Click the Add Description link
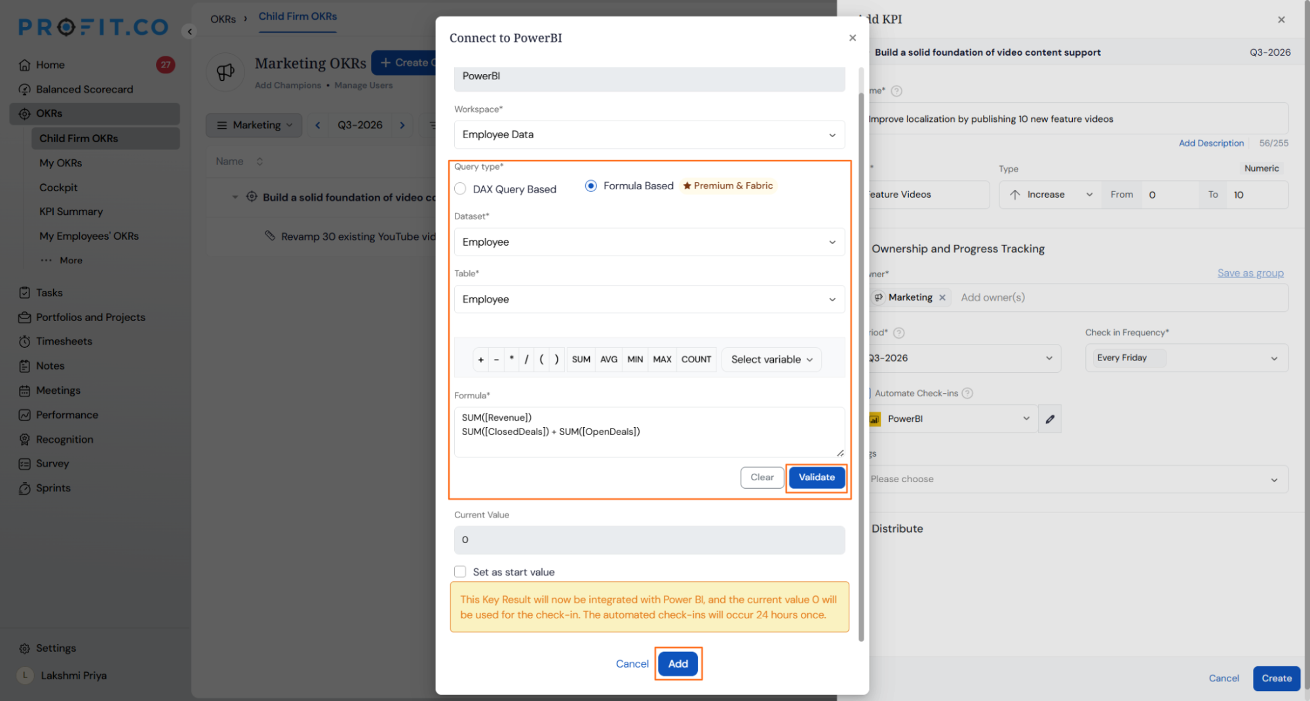Image resolution: width=1310 pixels, height=701 pixels. tap(1211, 143)
